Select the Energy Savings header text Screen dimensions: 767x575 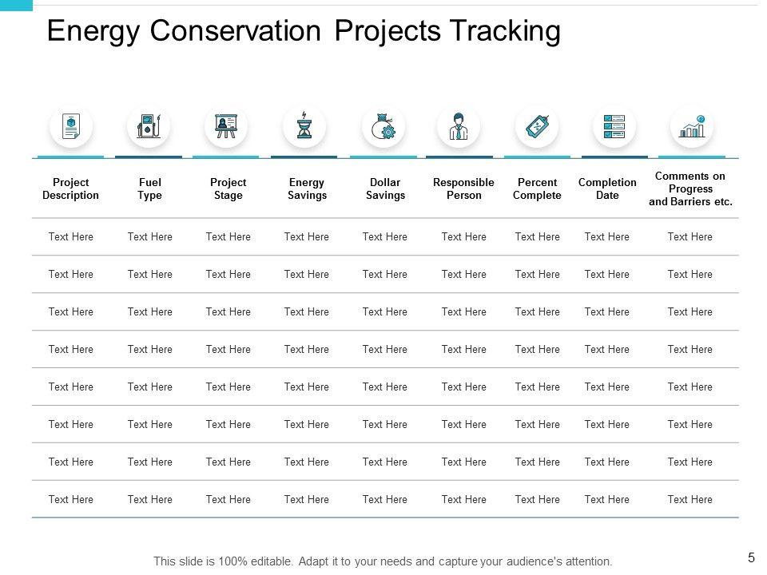tap(307, 188)
